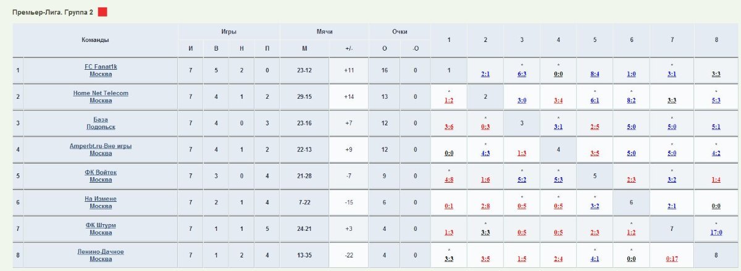741x271 pixels.
Task: Open the На Измене team link
Action: tap(101, 202)
